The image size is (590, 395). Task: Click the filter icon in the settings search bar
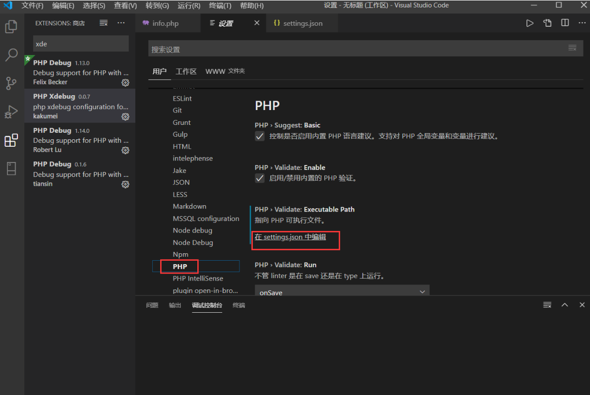(572, 48)
